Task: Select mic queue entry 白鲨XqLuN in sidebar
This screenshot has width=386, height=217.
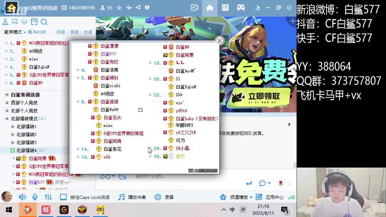Action: 39,67
